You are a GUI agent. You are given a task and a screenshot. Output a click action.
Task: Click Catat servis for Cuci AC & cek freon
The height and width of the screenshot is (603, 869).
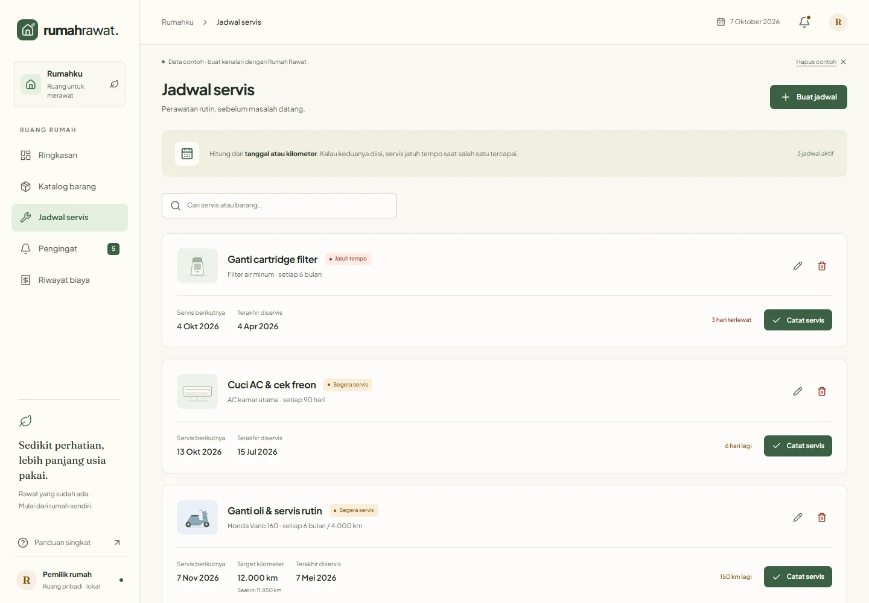pyautogui.click(x=798, y=446)
